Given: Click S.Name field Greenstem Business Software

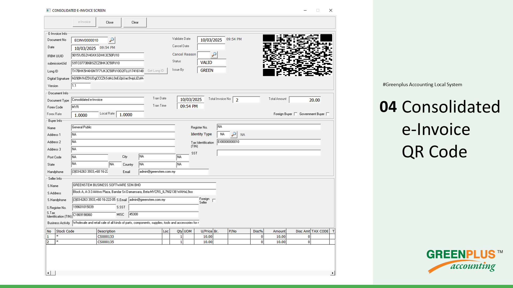Looking at the screenshot, I should pyautogui.click(x=144, y=185).
